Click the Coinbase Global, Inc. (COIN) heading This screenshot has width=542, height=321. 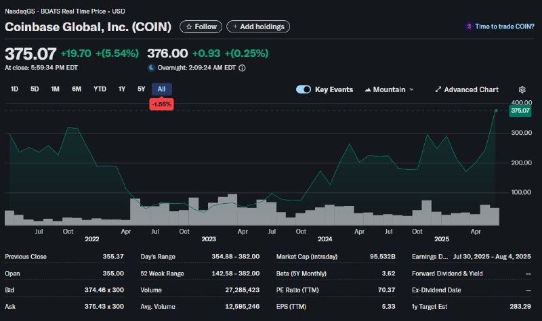pos(88,27)
